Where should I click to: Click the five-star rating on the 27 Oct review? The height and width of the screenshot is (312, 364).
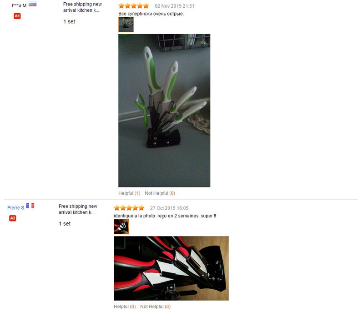129,208
